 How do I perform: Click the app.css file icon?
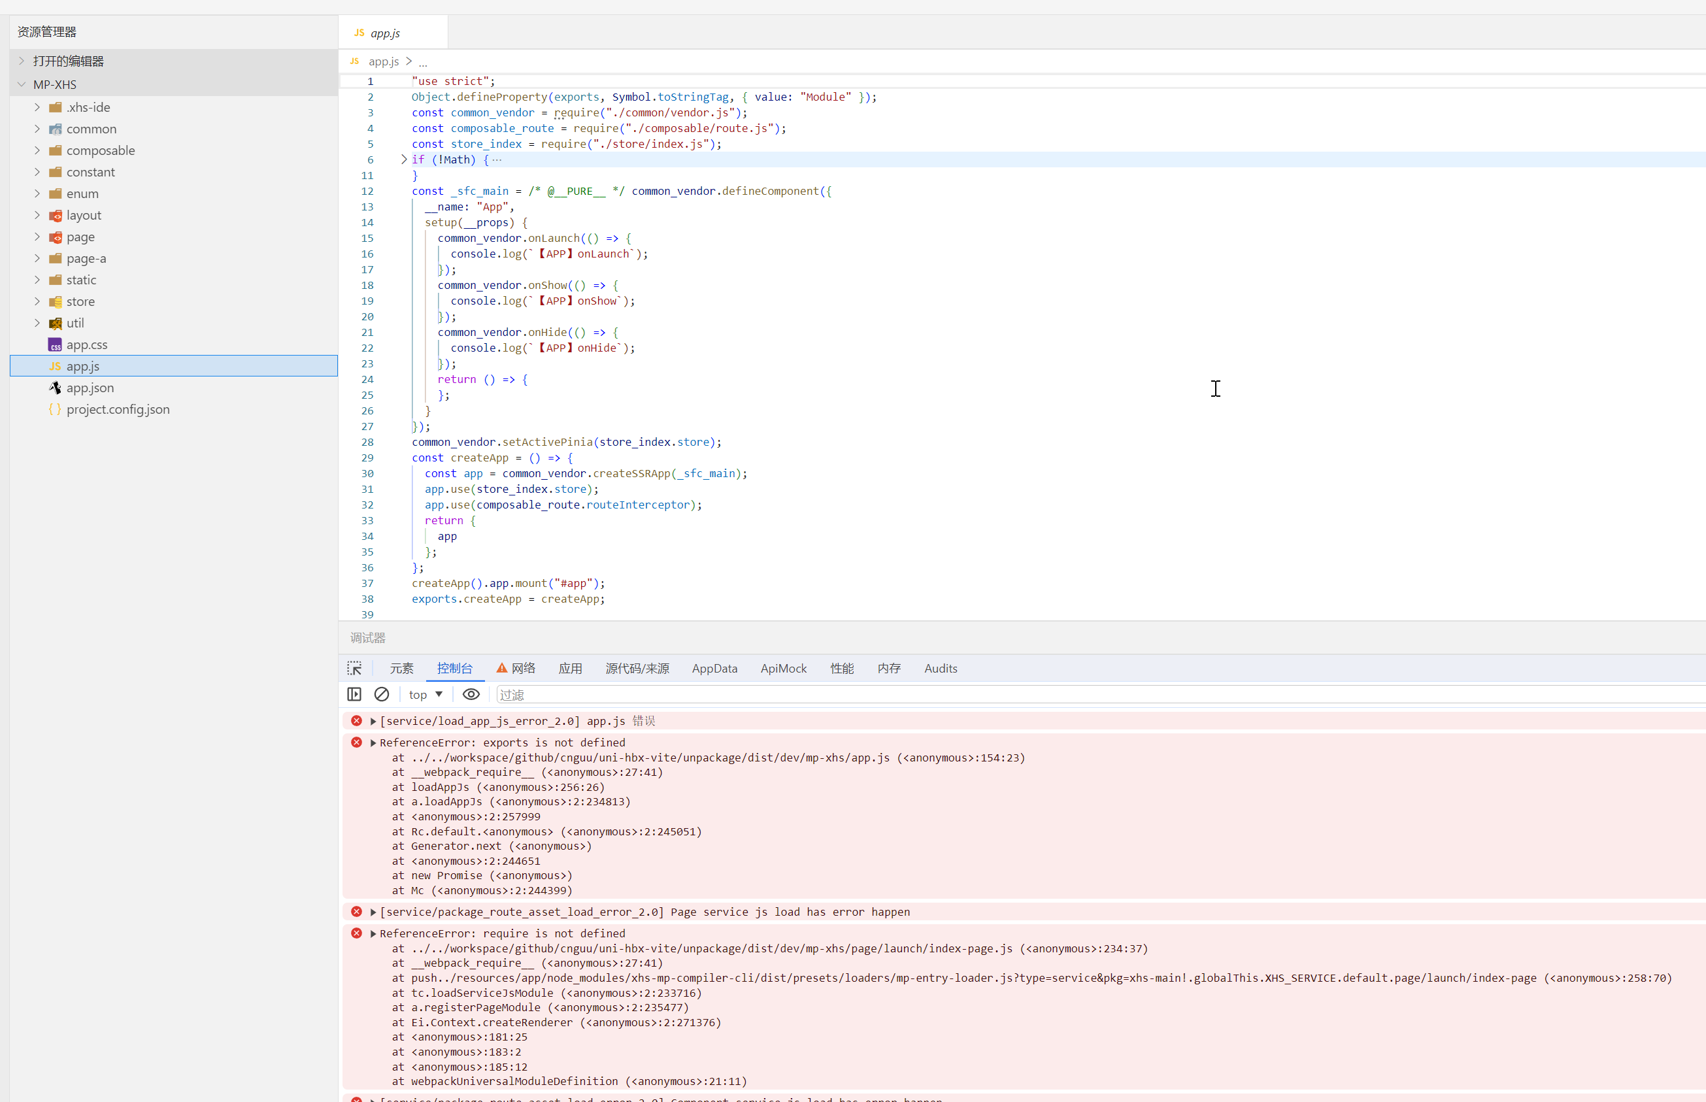click(x=55, y=345)
